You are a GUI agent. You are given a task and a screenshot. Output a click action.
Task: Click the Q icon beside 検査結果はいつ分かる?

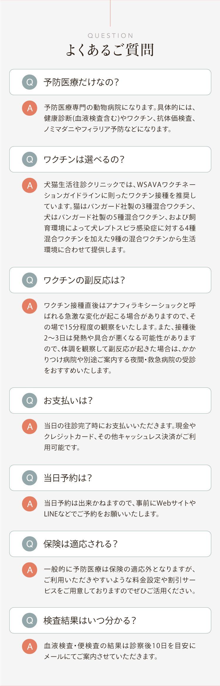coord(30,620)
